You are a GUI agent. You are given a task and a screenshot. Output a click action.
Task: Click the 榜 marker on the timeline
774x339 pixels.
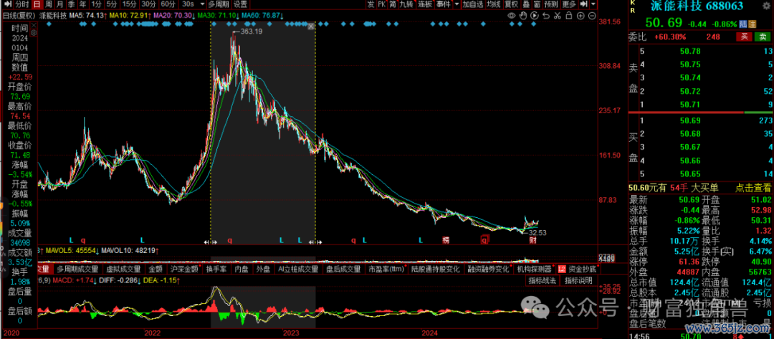[x=446, y=240]
